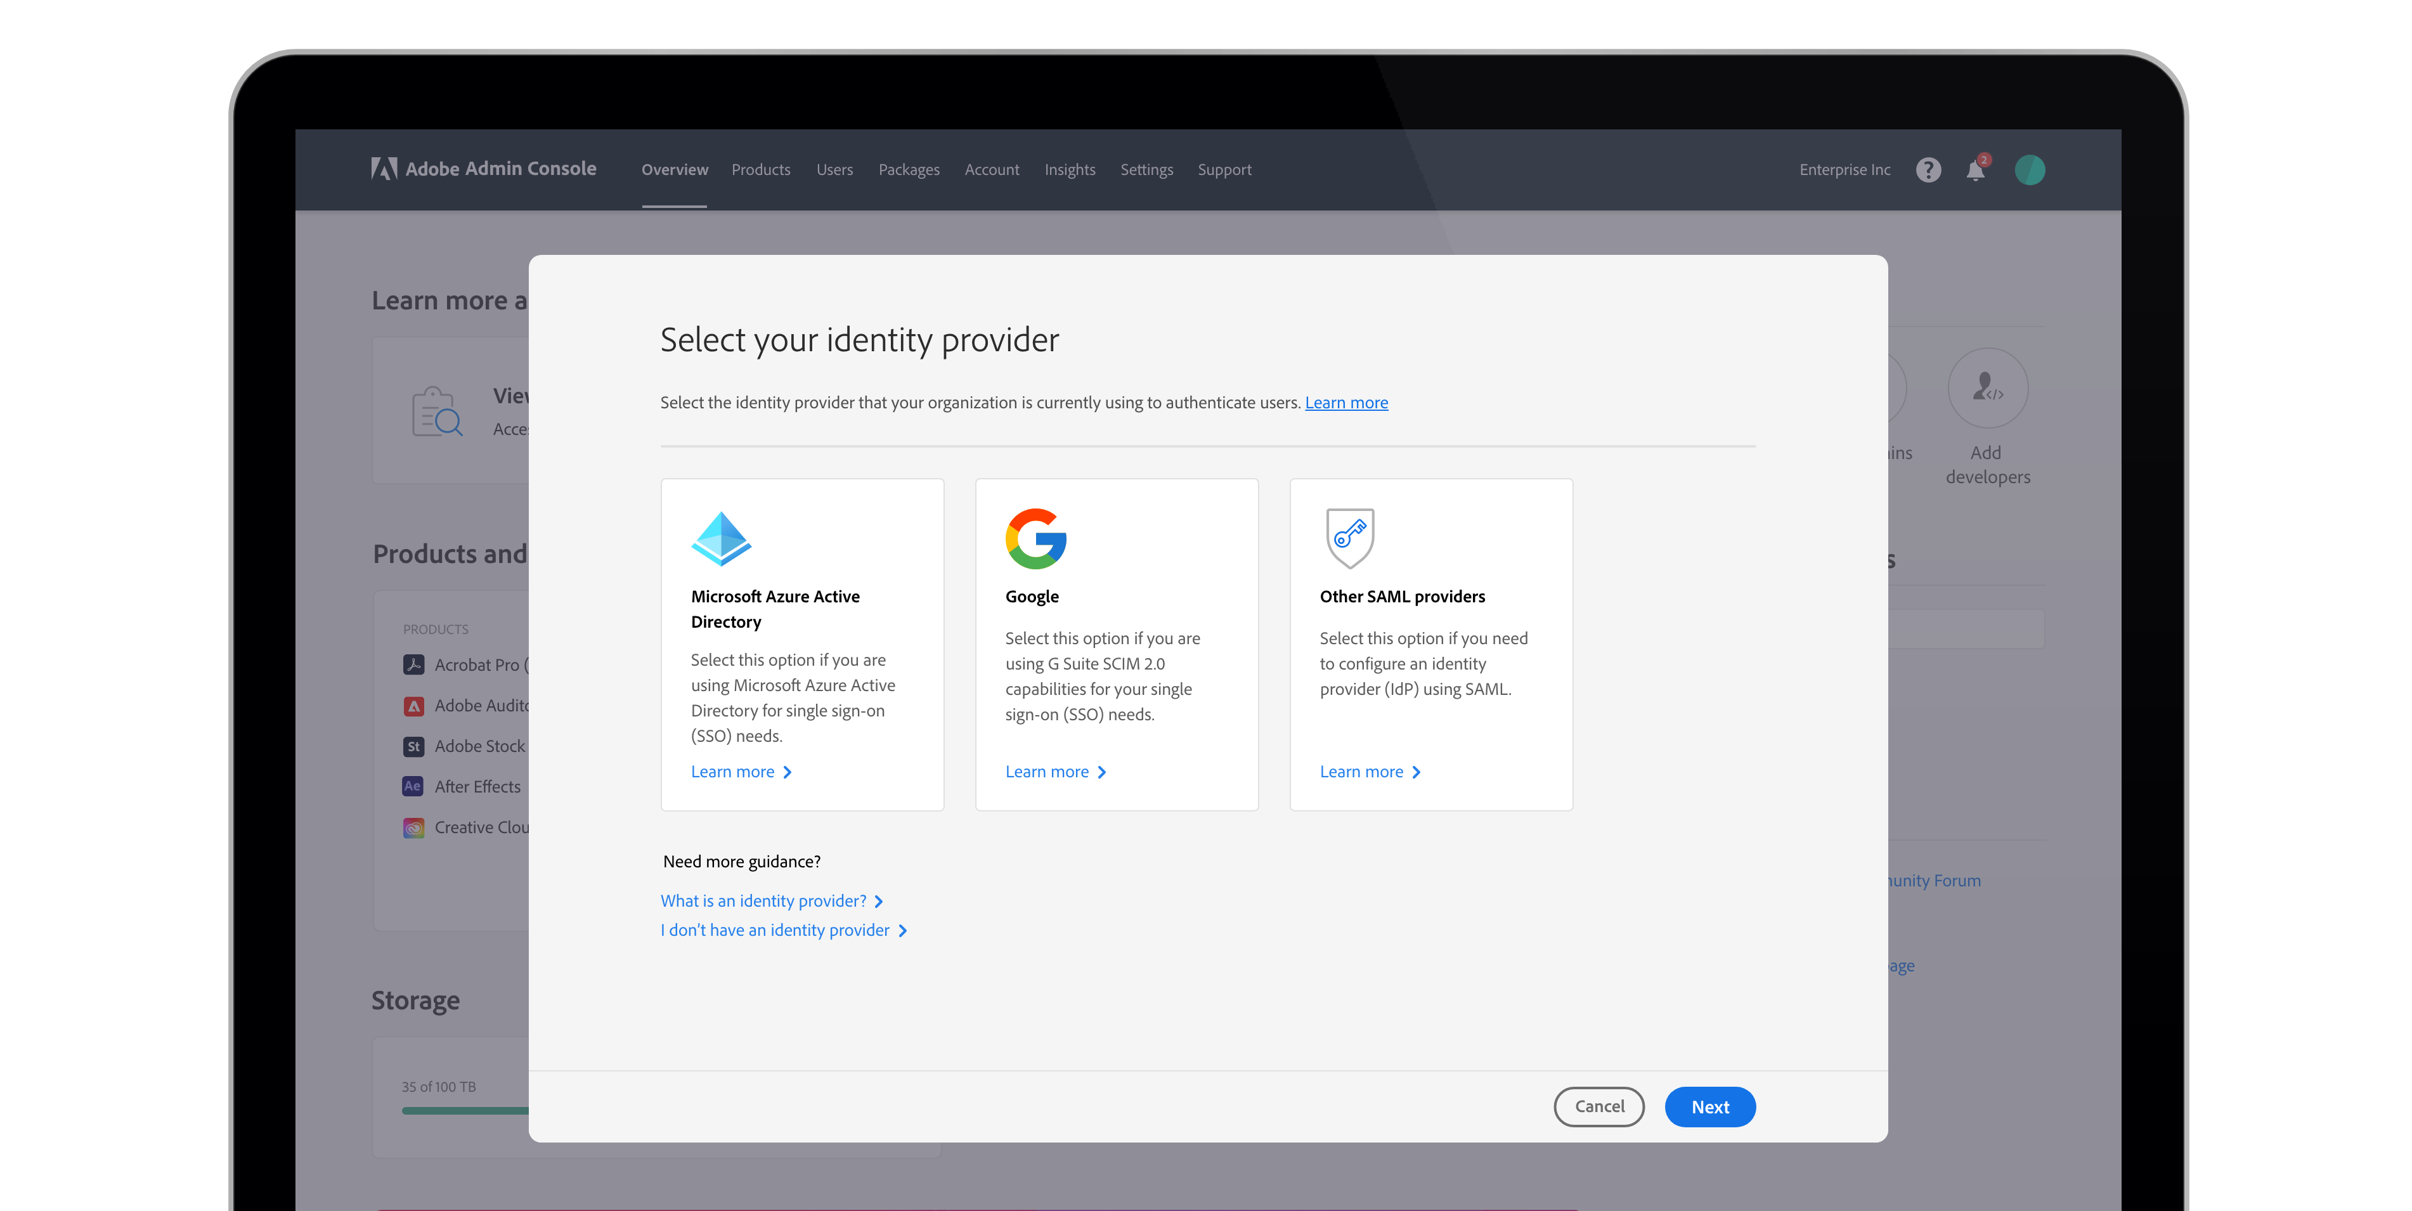This screenshot has width=2412, height=1211.
Task: Click the Microsoft Azure Active Directory logo
Action: point(721,538)
